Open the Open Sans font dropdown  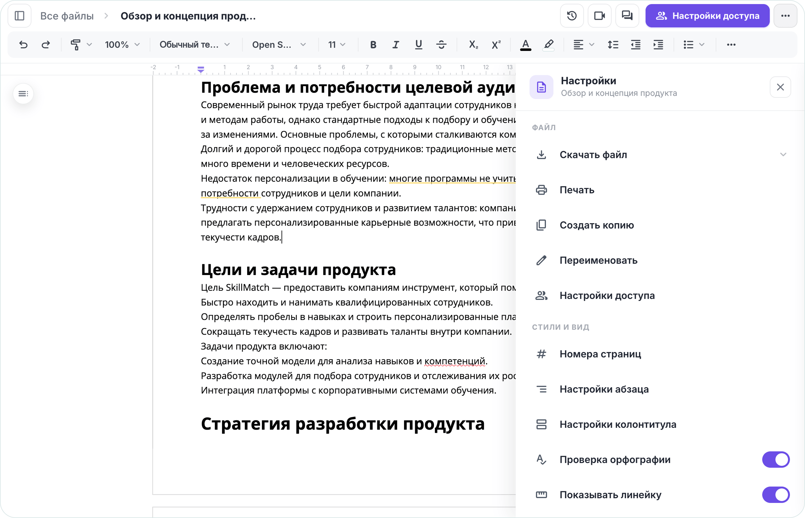pos(279,44)
